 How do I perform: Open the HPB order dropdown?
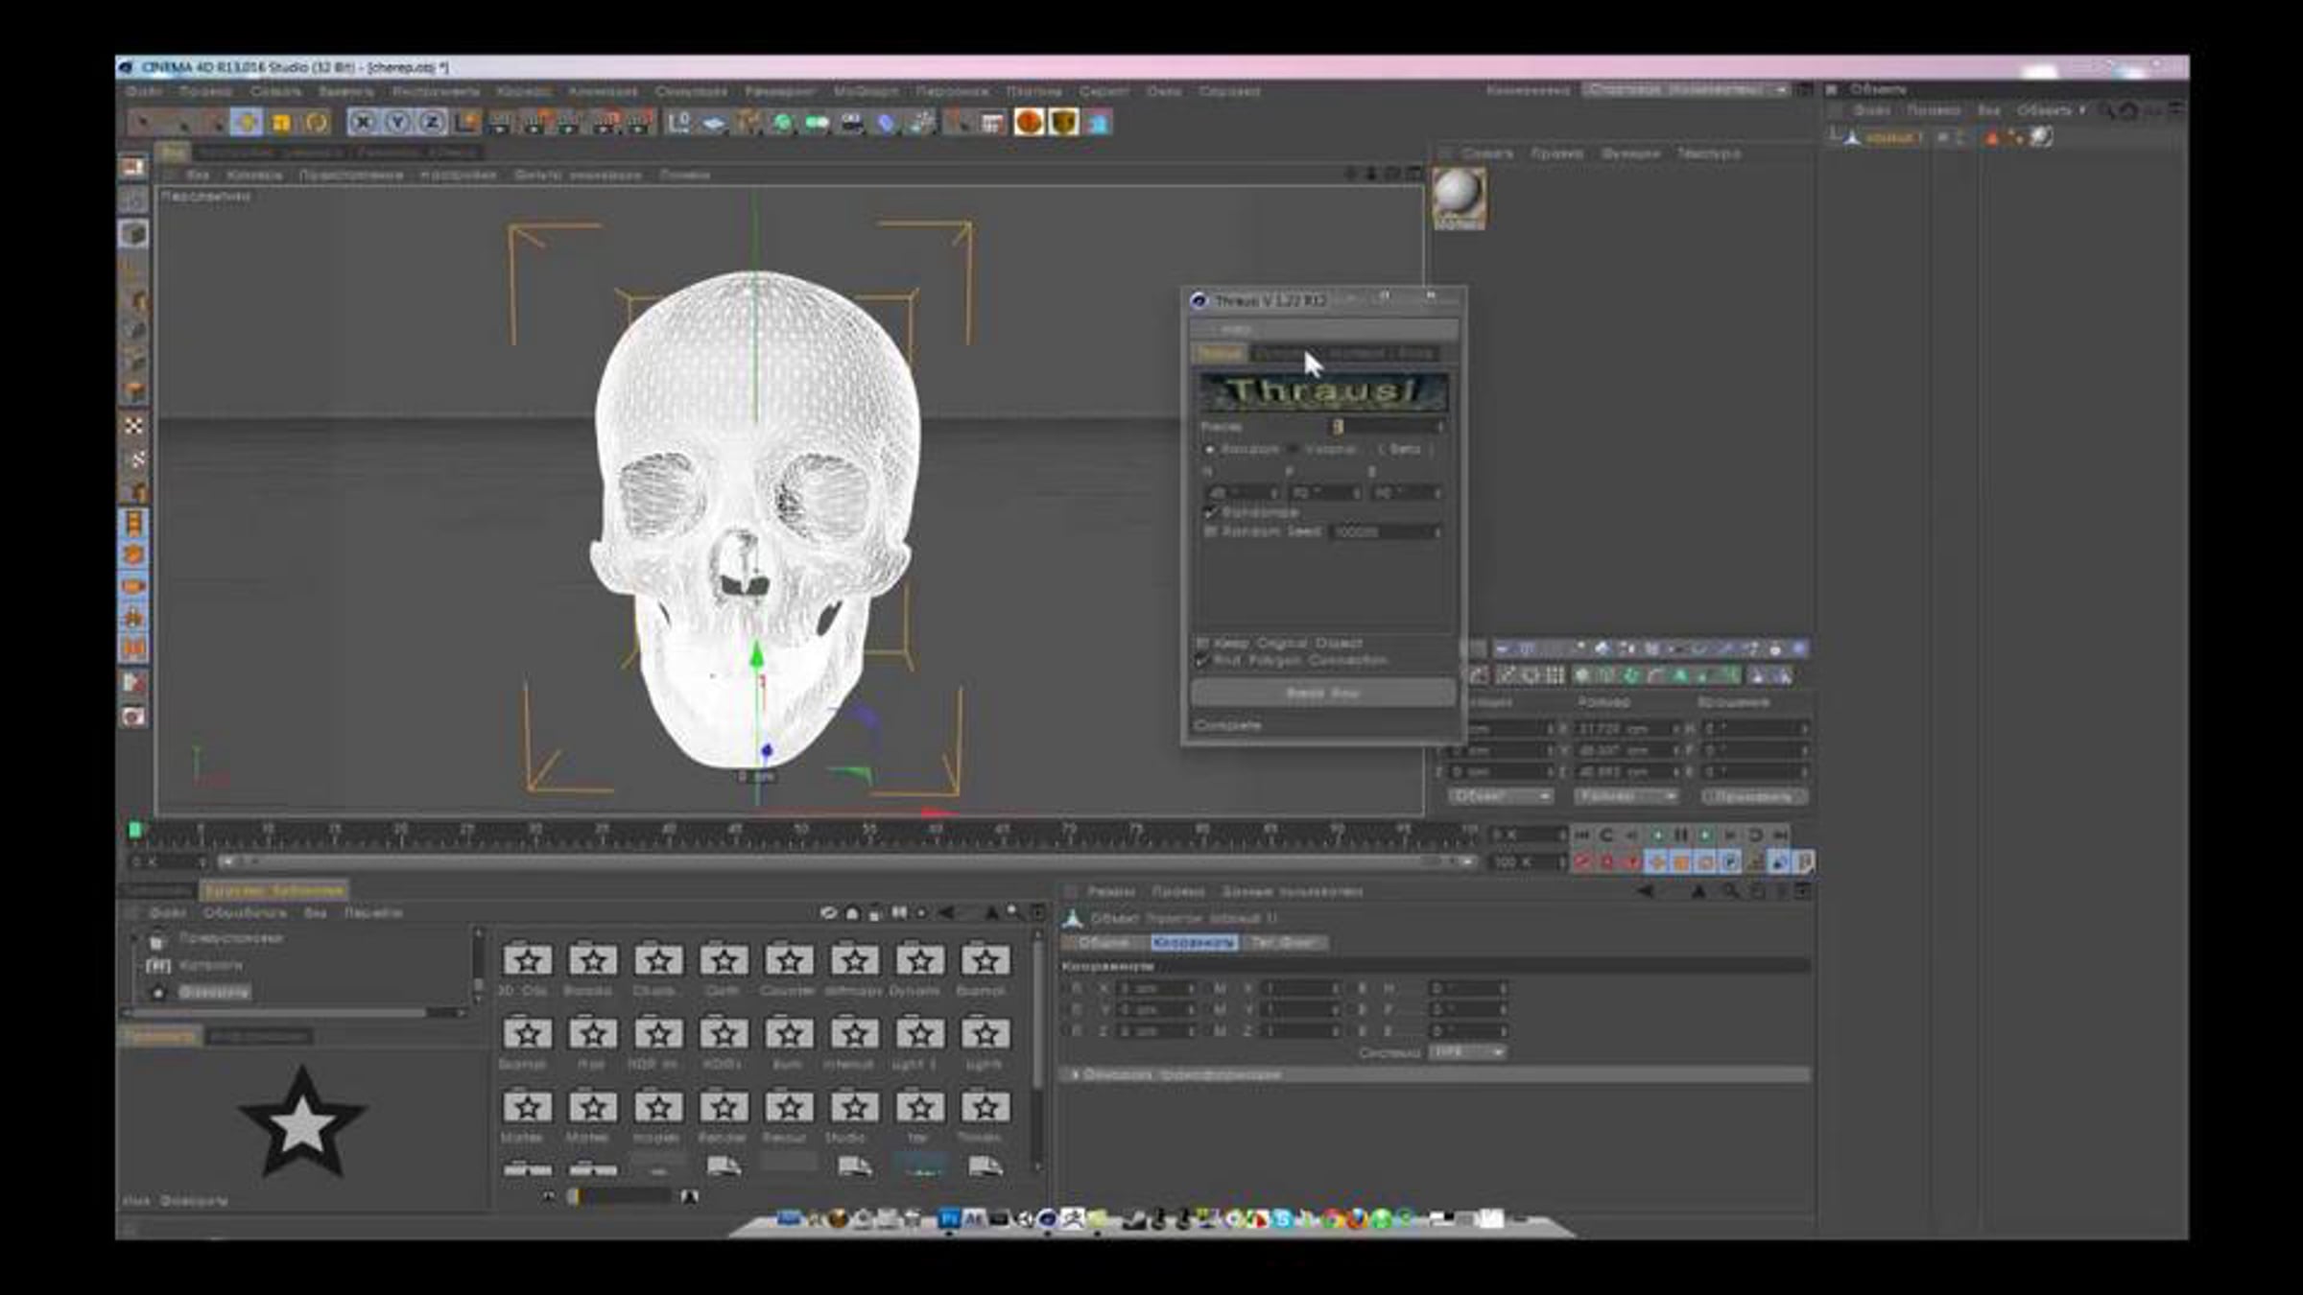coord(1466,1052)
